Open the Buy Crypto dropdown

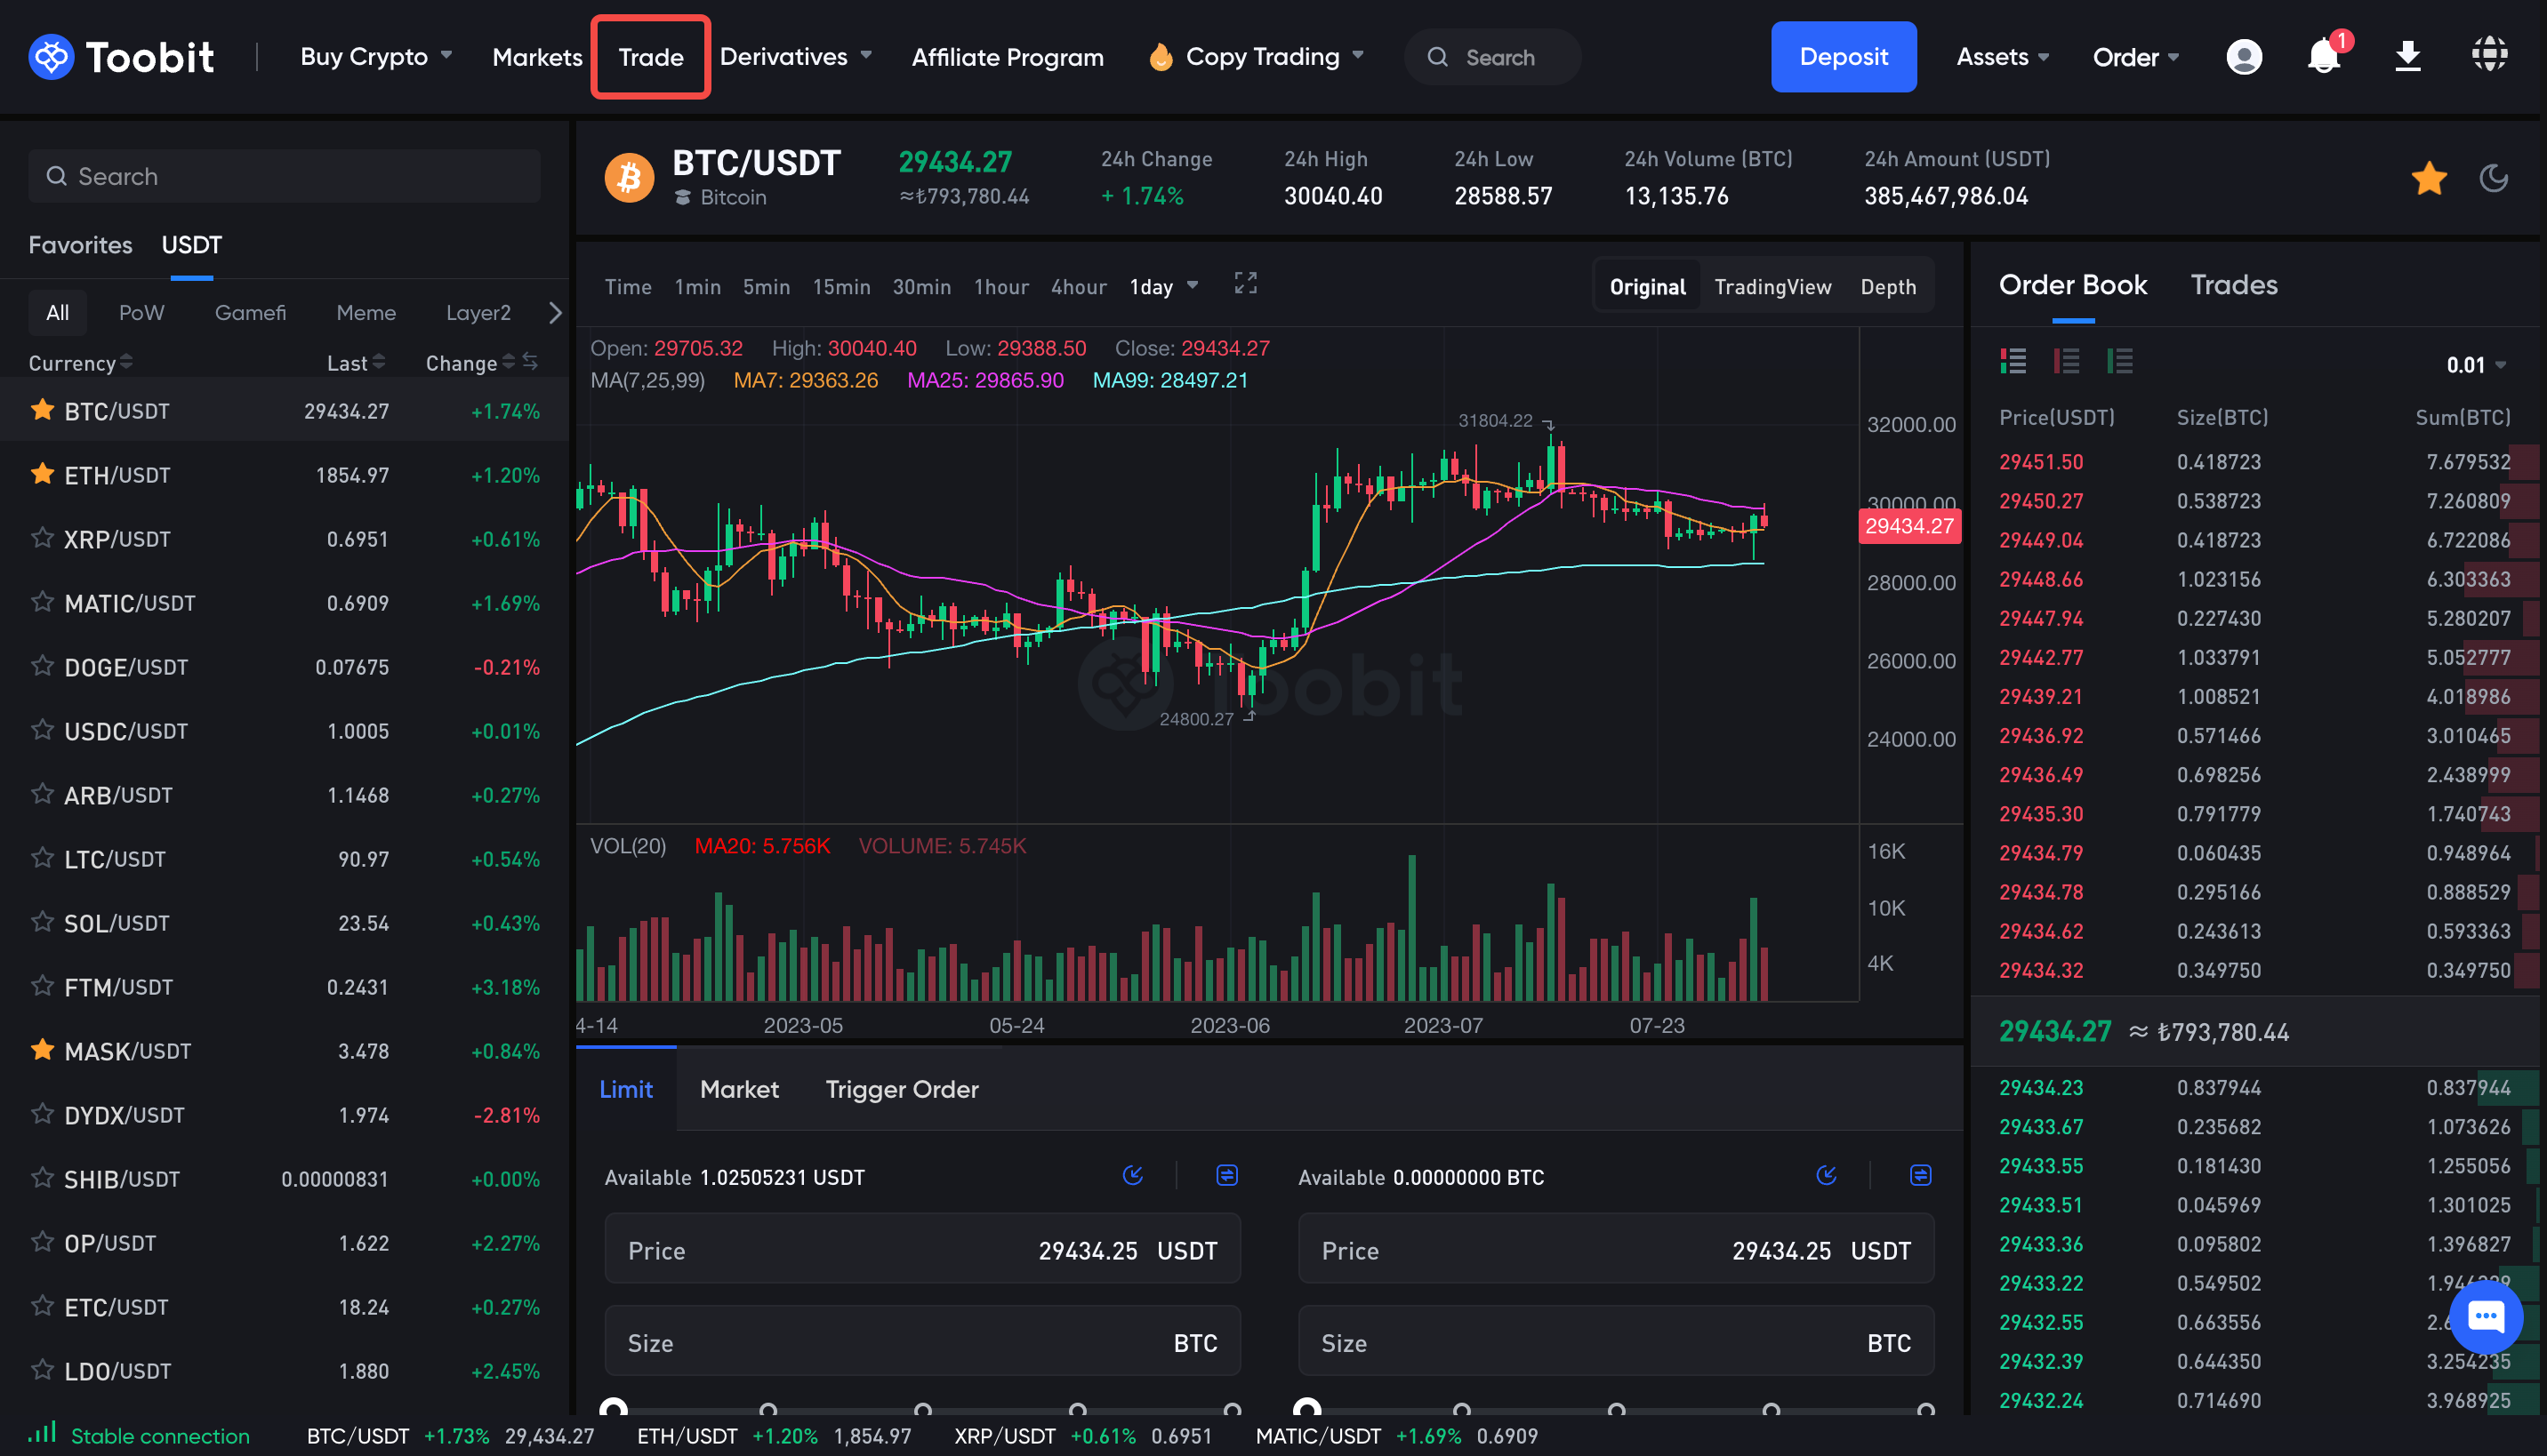[376, 57]
